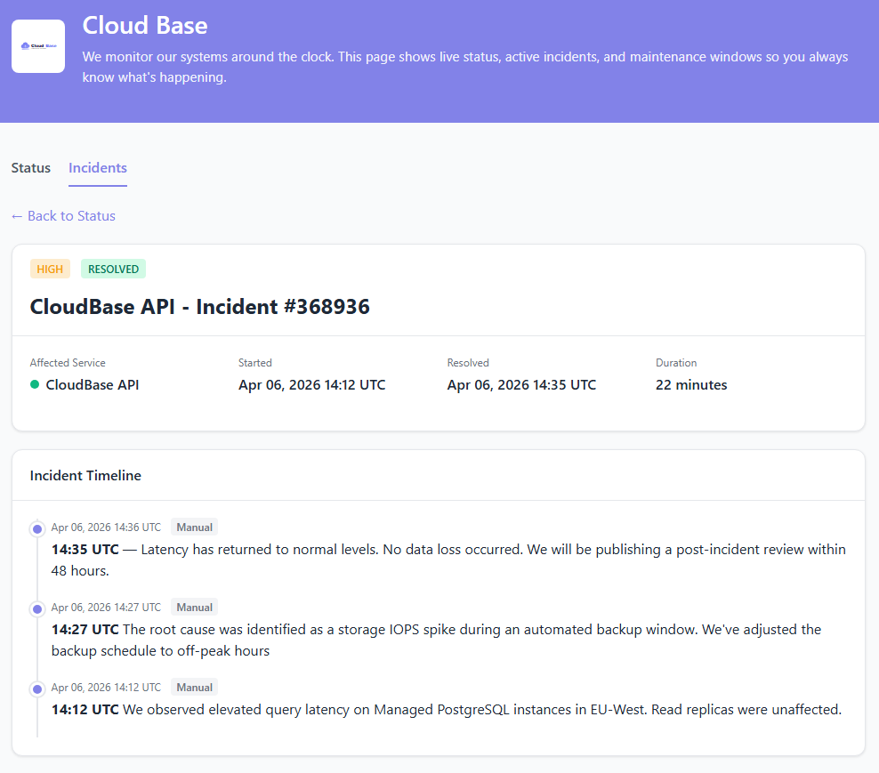Screen dimensions: 879x773
Task: Click the timeline dot for 14:27 UTC entry
Action: 37,608
